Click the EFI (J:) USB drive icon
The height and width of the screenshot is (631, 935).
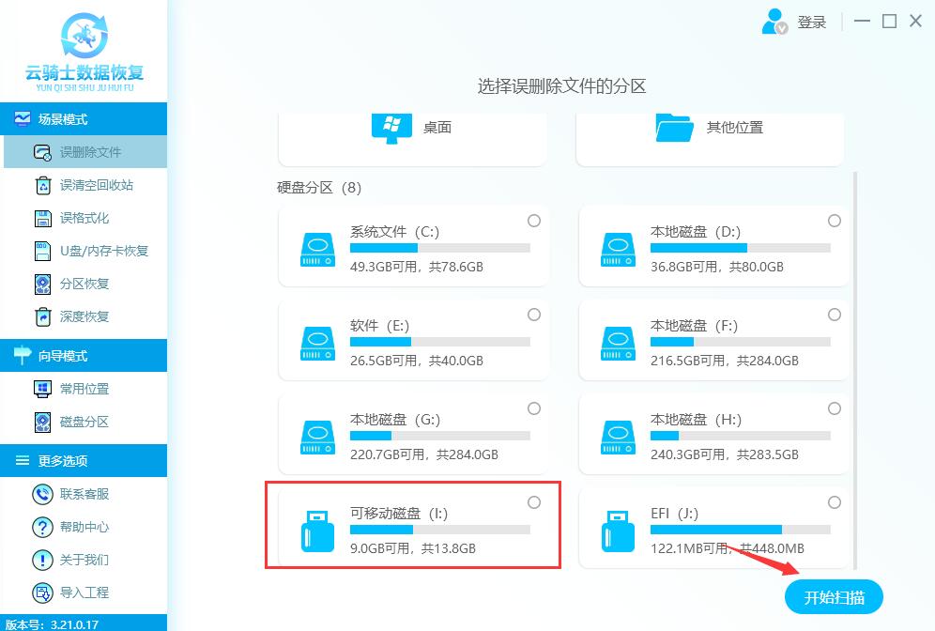[x=619, y=531]
